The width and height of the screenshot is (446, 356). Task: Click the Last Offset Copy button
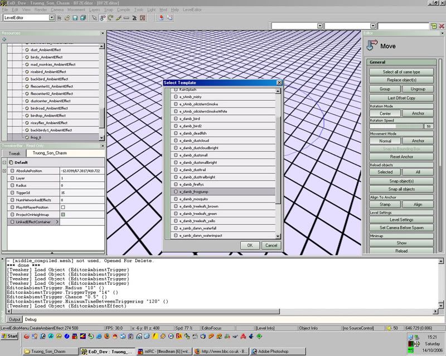pos(401,98)
